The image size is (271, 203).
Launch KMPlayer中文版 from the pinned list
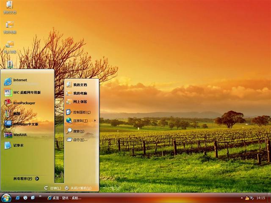point(25,124)
